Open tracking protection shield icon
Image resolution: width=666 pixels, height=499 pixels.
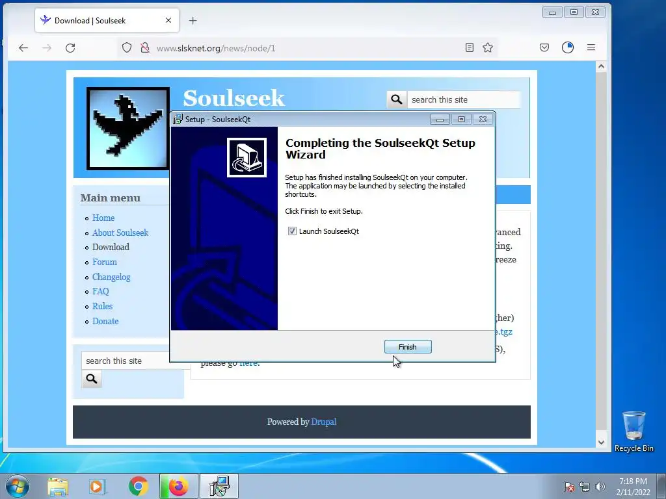[x=127, y=47]
